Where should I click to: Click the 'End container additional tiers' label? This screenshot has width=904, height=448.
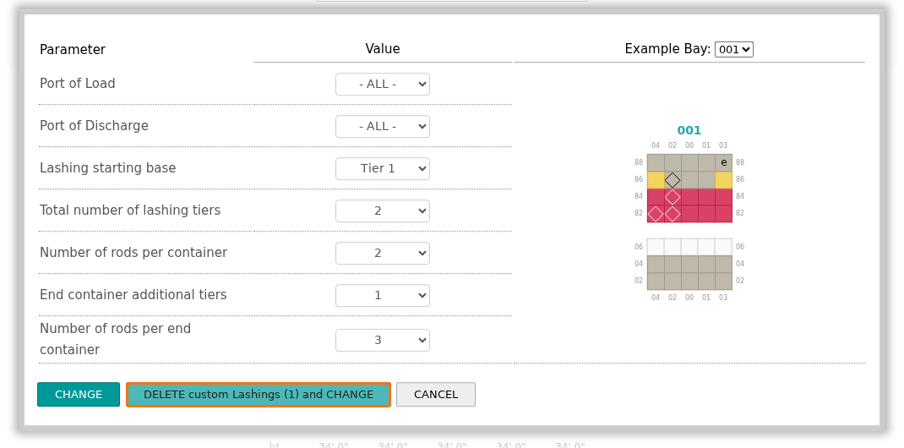click(133, 295)
